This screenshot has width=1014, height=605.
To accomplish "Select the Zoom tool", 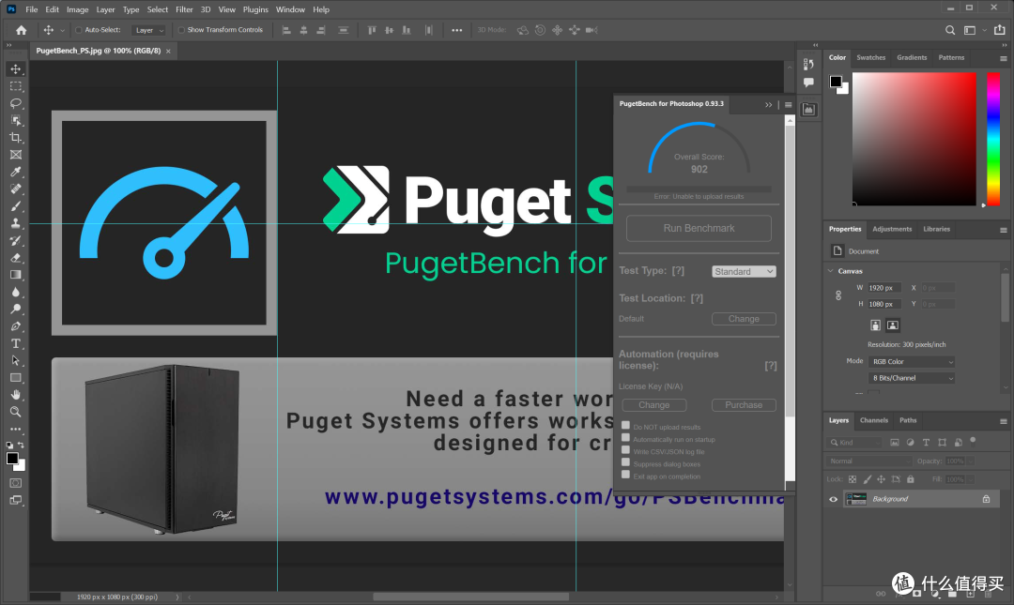I will [x=16, y=412].
